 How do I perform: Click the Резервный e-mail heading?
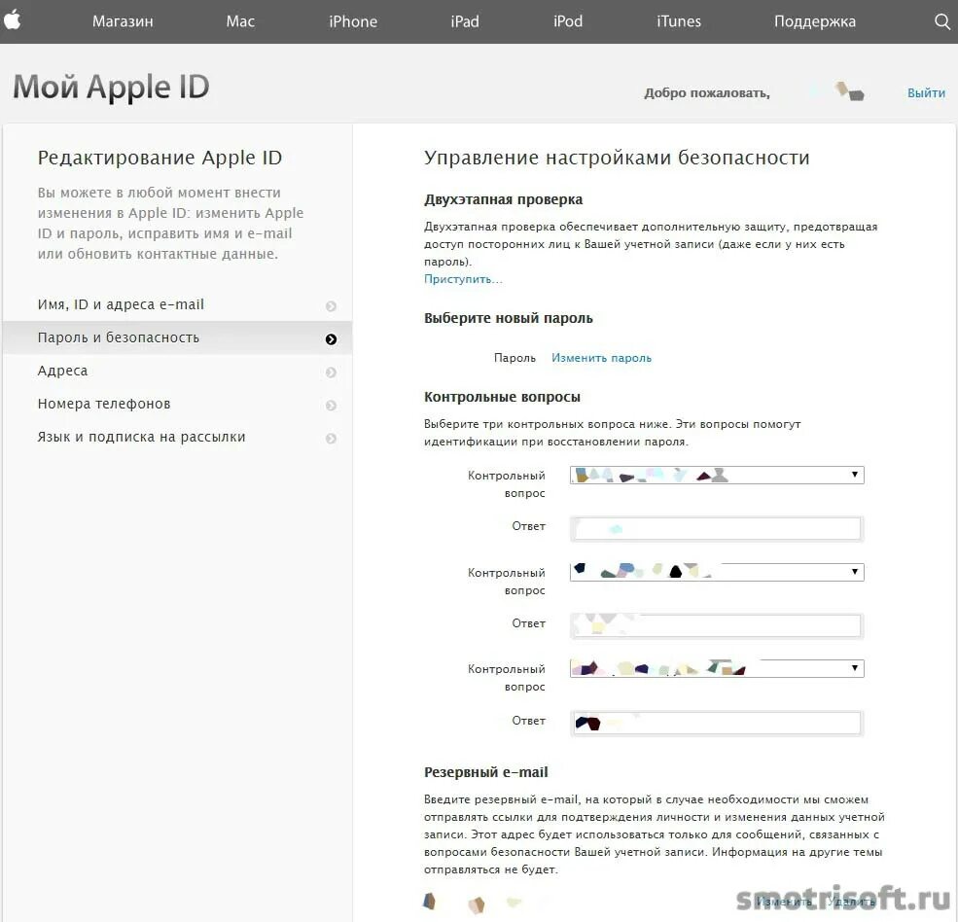(x=486, y=772)
